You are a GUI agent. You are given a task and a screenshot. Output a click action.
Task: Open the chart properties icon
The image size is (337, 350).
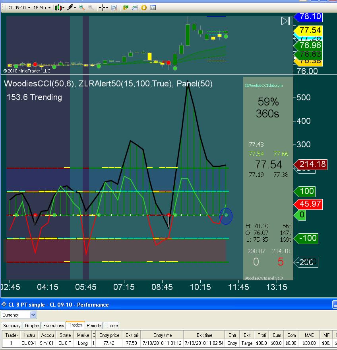tap(153, 8)
